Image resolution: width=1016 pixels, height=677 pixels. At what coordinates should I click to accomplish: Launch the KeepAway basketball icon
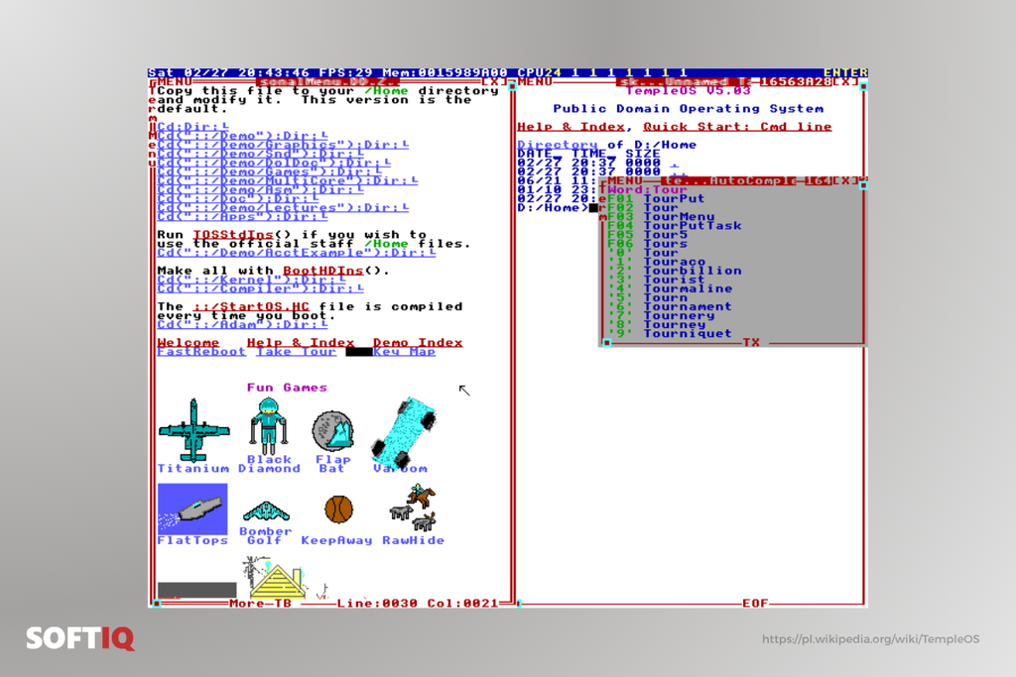click(338, 508)
